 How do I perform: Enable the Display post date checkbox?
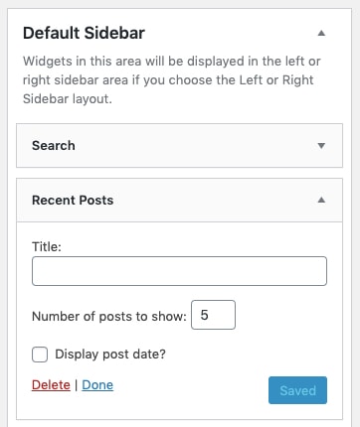click(x=40, y=355)
